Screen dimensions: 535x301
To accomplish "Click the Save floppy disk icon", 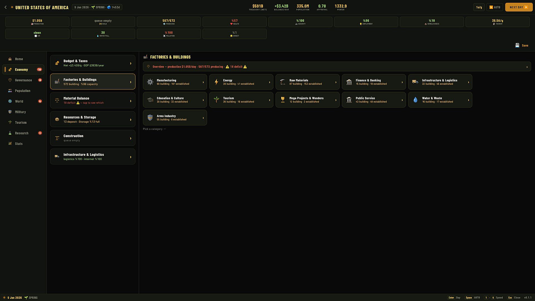I will click(x=517, y=45).
